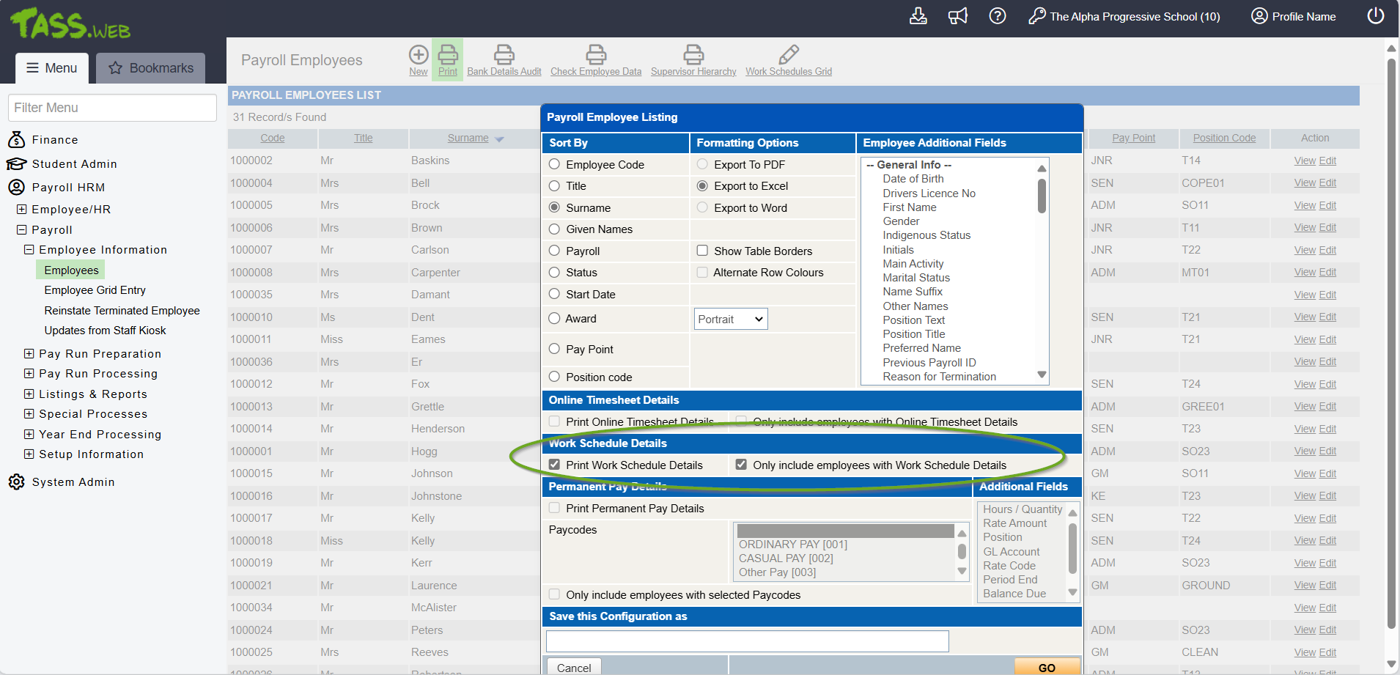Click the power logout icon
Image resolution: width=1400 pixels, height=675 pixels.
point(1375,16)
